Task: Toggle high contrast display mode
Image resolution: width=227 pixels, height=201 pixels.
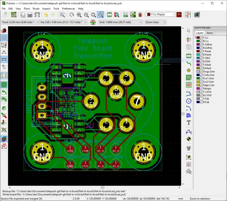Action: pyautogui.click(x=4, y=139)
